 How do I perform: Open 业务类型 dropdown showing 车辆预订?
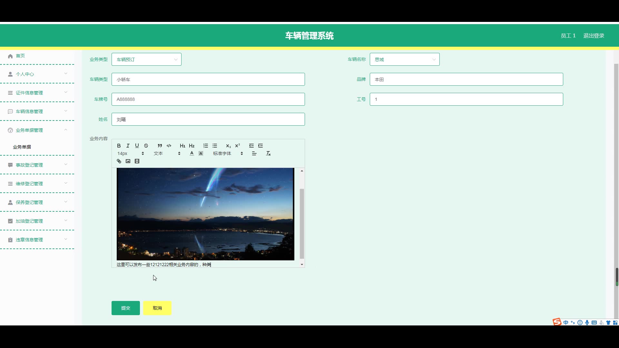coord(146,59)
